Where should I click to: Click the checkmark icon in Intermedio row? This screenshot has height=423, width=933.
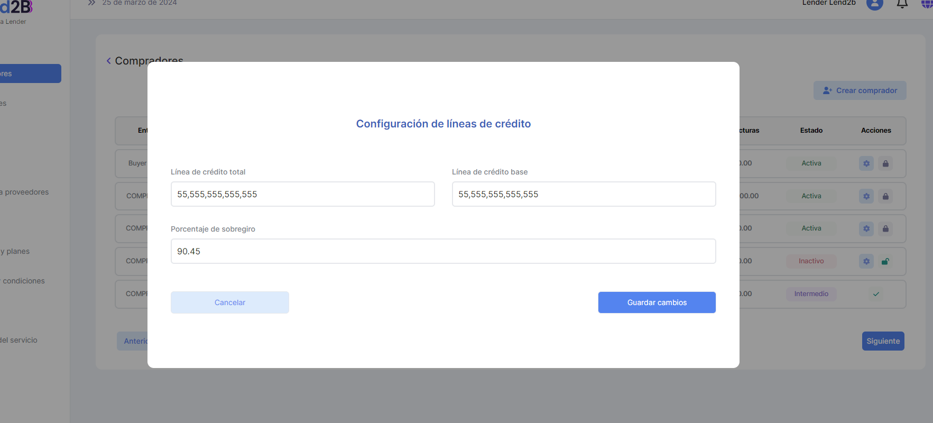[876, 294]
